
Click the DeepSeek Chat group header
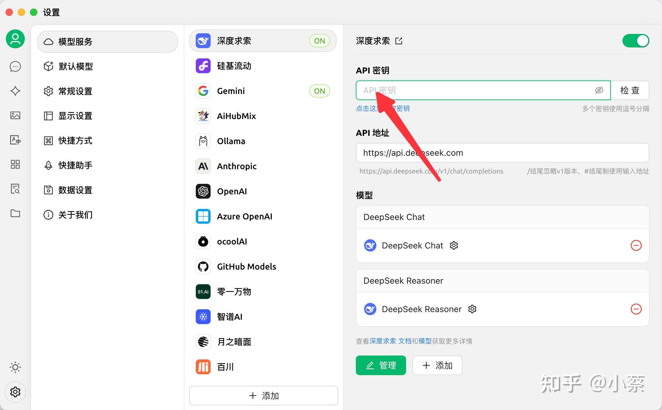pos(502,217)
